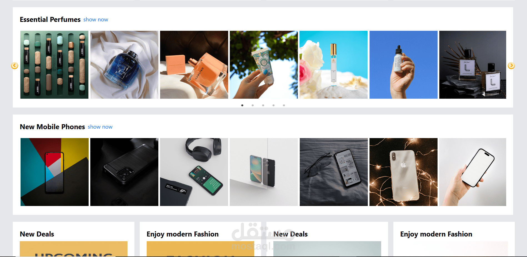Select the third carousel pagination dot
Screen dimensions: 527x257
(263, 105)
